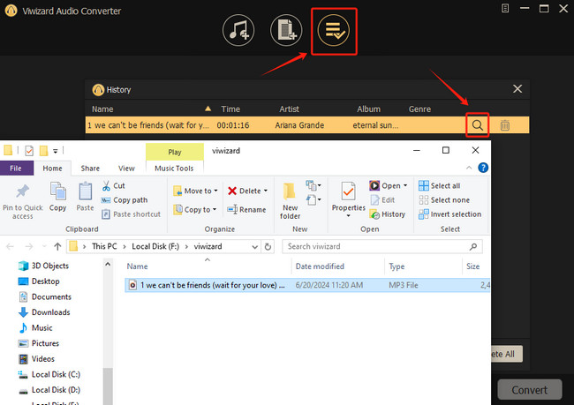Image resolution: width=574 pixels, height=405 pixels.
Task: Select Local Disk (C:) in navigation pane
Action: [x=49, y=374]
